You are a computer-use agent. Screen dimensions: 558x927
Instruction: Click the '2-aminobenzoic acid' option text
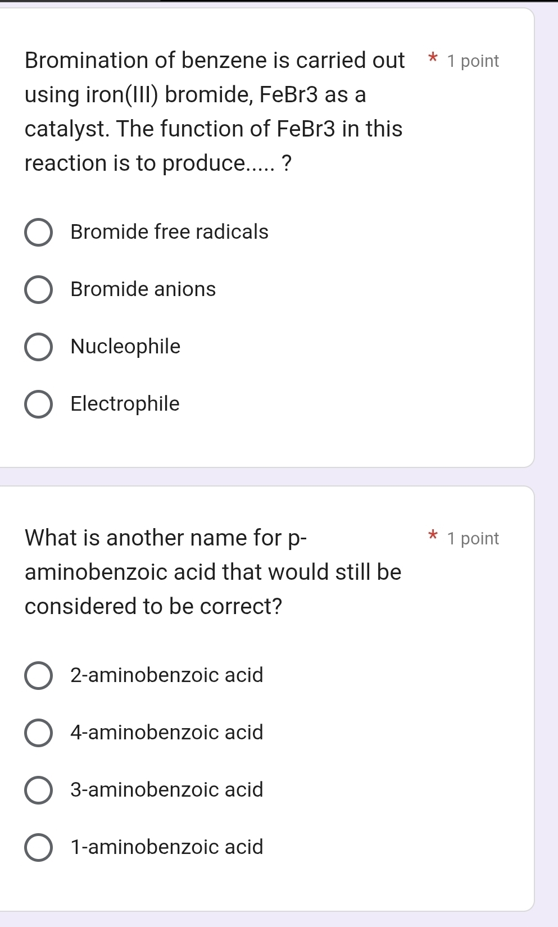point(166,675)
